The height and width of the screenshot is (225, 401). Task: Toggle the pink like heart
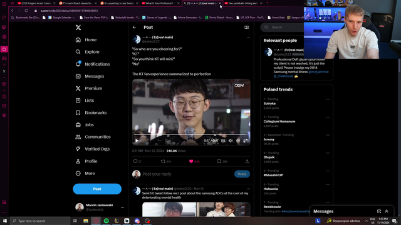tap(191, 161)
